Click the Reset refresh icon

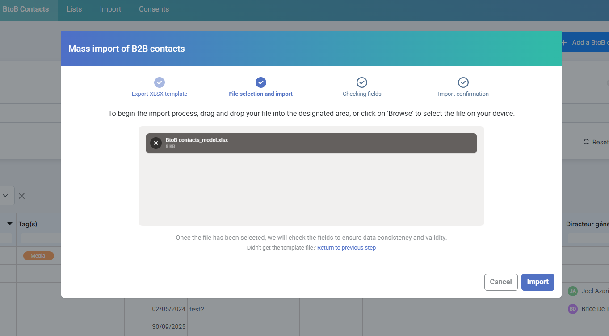point(586,142)
